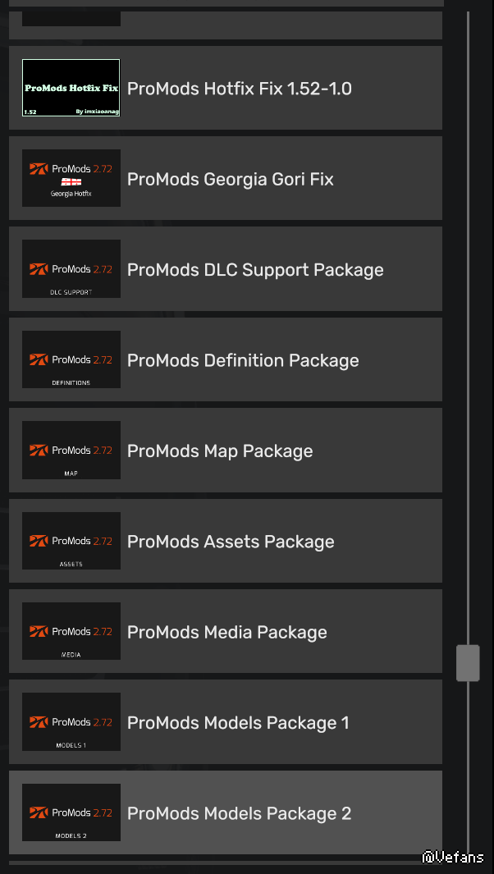Viewport: 494px width, 874px height.
Task: Click the Media package icon
Action: [71, 631]
